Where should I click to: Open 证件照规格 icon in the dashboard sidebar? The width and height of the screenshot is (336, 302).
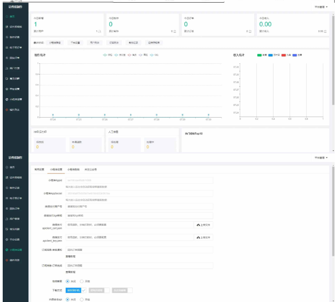point(7,26)
